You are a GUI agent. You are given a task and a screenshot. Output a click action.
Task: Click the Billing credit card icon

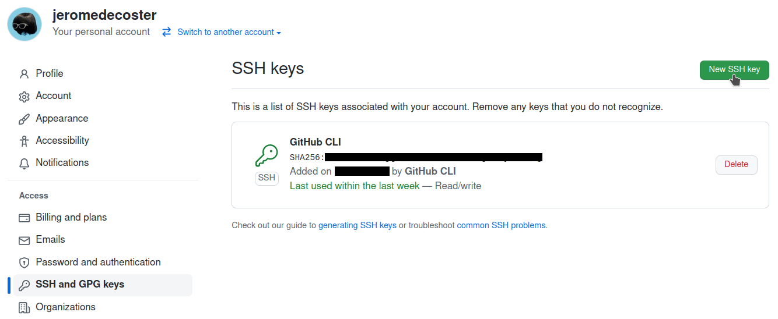[24, 218]
